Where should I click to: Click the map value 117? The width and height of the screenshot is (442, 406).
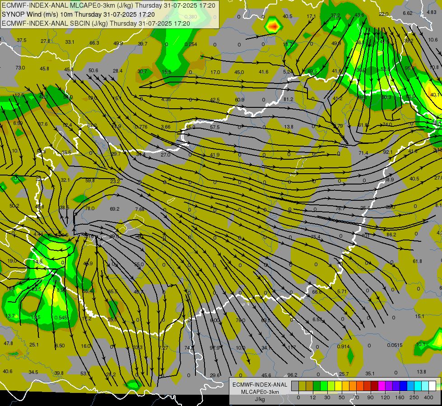click(x=292, y=347)
